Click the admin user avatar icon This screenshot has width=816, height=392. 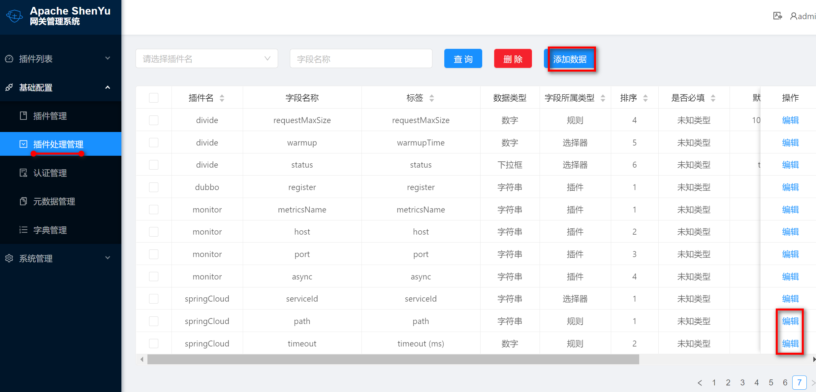tap(794, 16)
